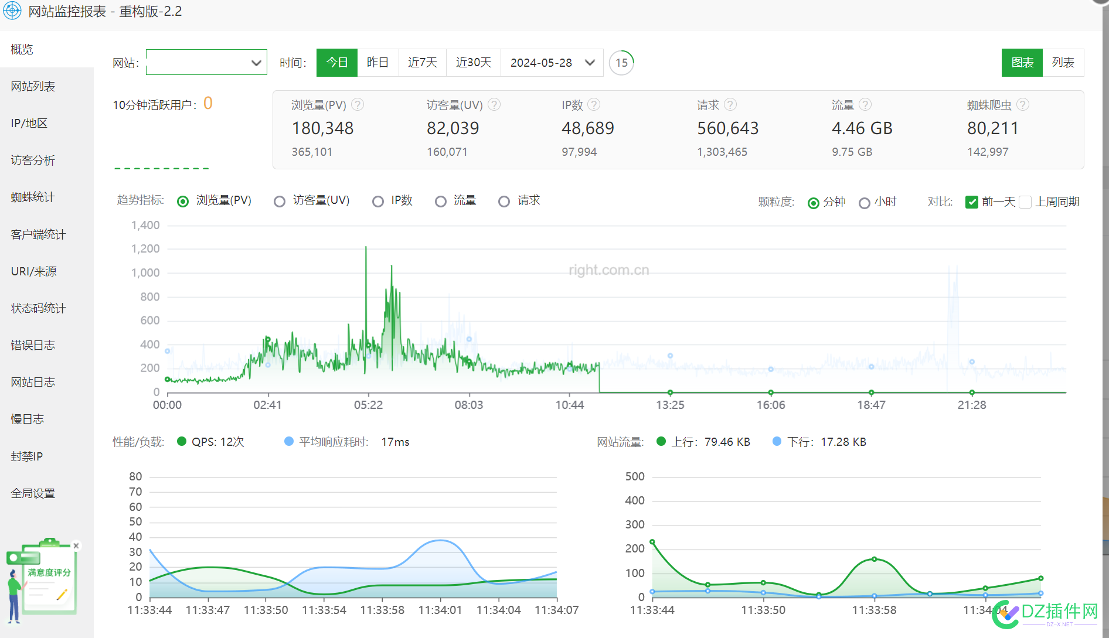Click the 180,348 PV value
1109x638 pixels.
pos(322,128)
